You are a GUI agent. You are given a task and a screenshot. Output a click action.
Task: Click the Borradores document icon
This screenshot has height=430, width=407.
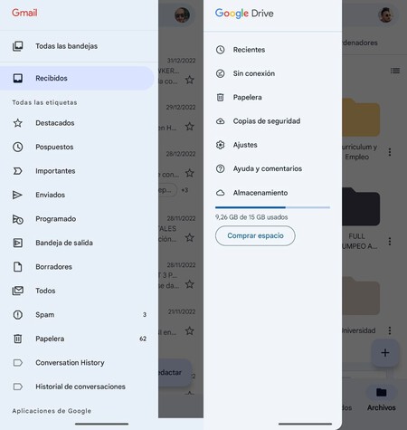click(18, 267)
